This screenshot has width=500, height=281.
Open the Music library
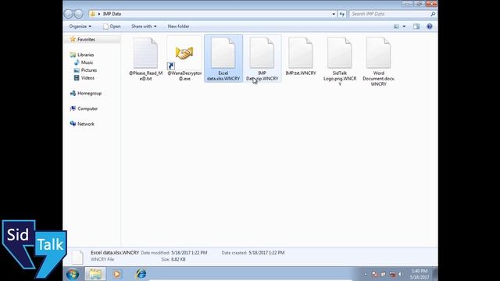point(87,62)
